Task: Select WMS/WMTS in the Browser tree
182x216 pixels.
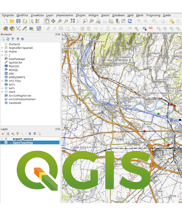Action: [17, 77]
